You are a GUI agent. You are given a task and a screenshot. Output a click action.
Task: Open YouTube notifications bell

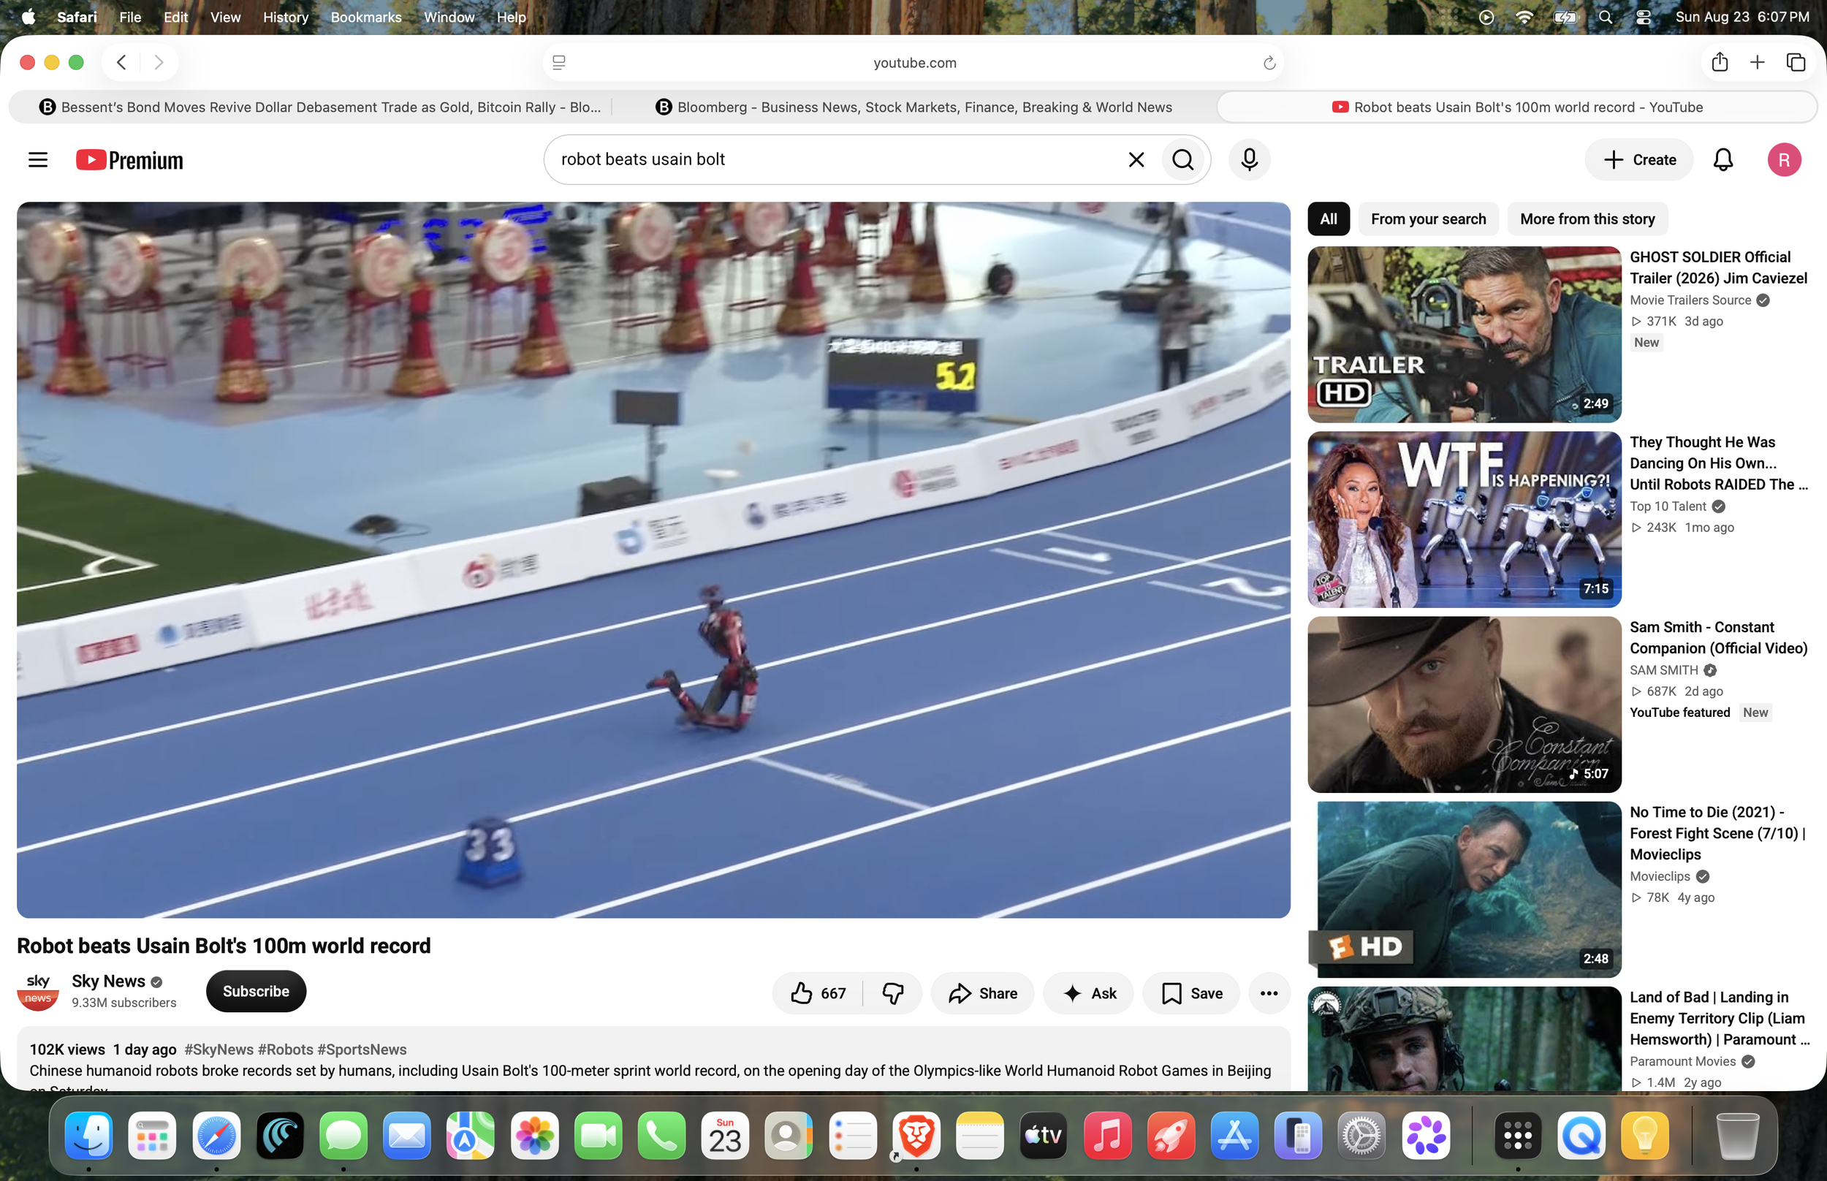[1722, 159]
